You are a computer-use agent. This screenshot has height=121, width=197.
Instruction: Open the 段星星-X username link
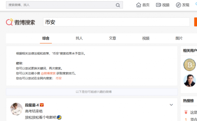[32, 105]
